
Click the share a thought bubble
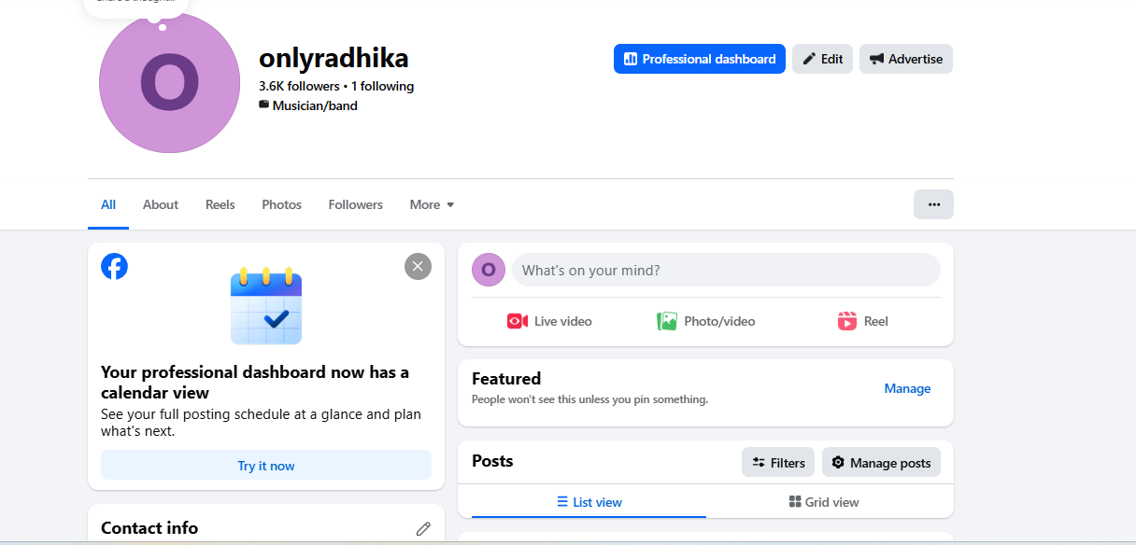[x=136, y=7]
